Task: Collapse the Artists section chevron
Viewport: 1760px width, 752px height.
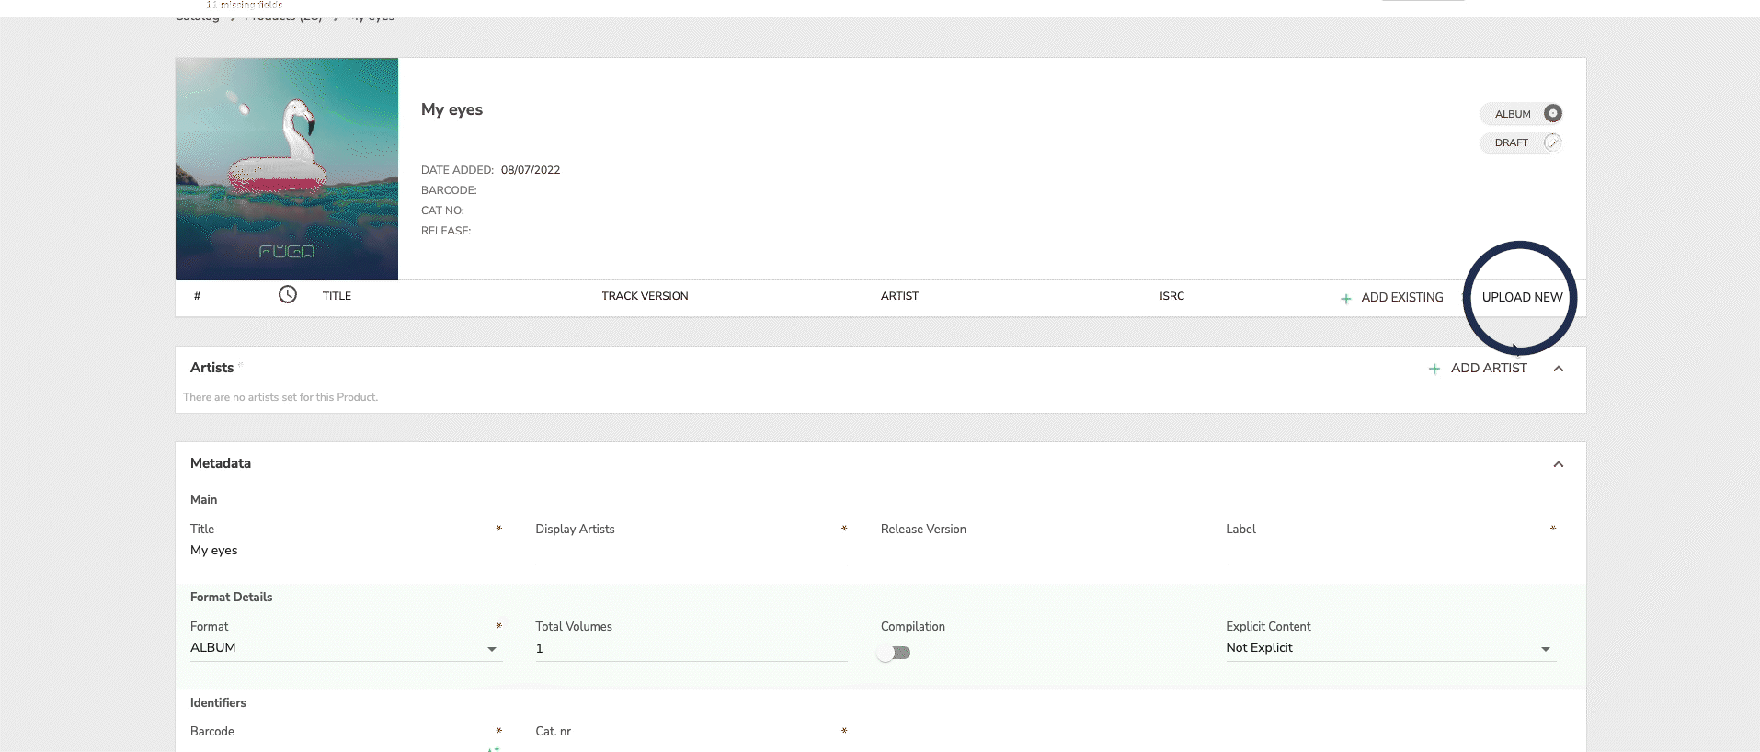Action: (1559, 369)
